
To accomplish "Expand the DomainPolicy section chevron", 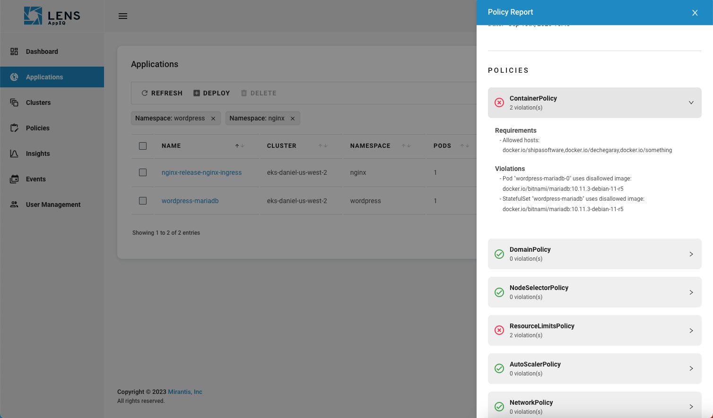I will pos(691,254).
